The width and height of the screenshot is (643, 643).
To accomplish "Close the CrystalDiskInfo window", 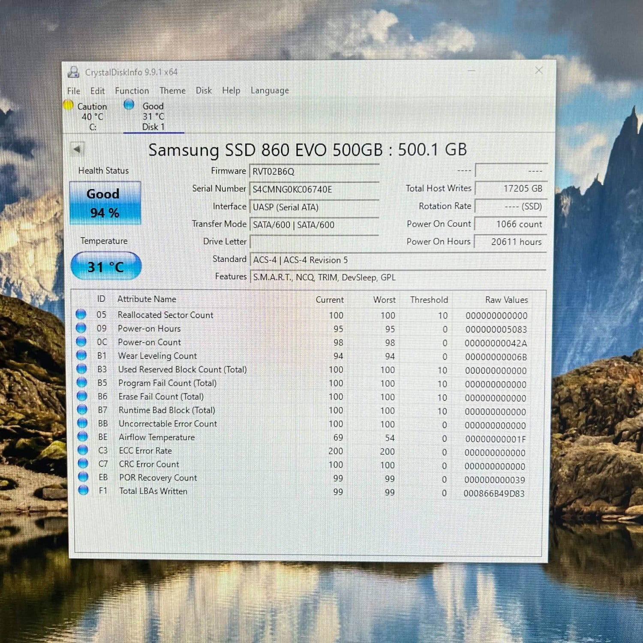I will 539,70.
